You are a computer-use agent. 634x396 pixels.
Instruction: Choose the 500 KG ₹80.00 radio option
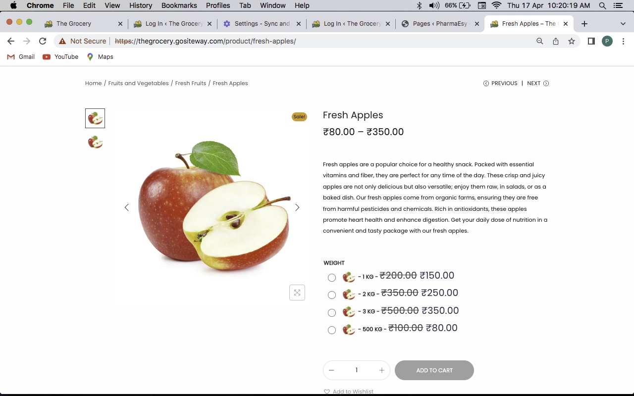[x=332, y=330]
